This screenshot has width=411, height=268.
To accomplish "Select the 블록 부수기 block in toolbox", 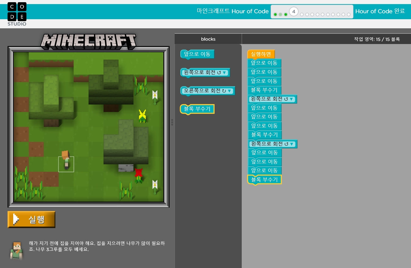I will [197, 109].
